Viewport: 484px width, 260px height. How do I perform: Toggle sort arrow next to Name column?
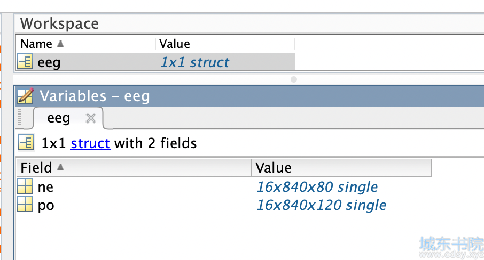(60, 44)
